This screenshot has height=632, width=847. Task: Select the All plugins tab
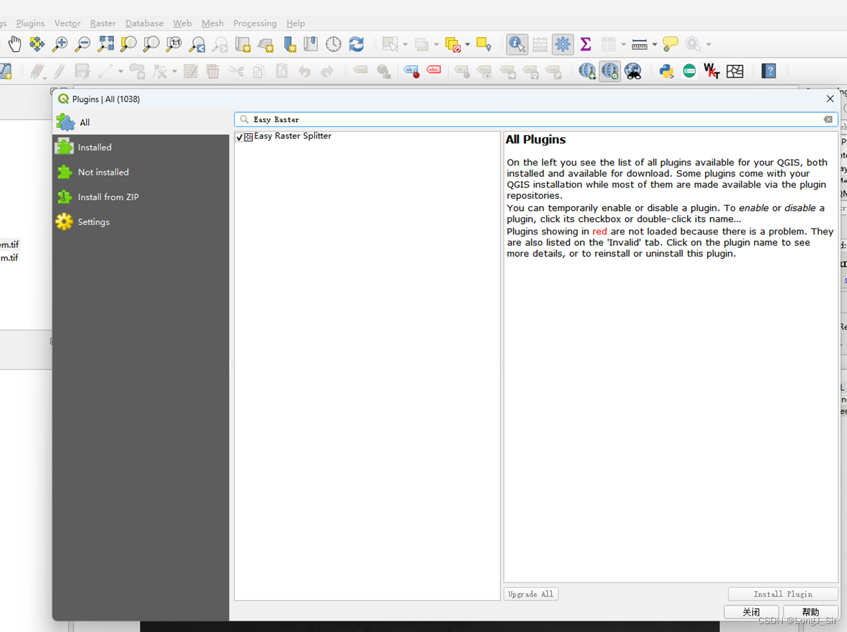[x=141, y=123]
